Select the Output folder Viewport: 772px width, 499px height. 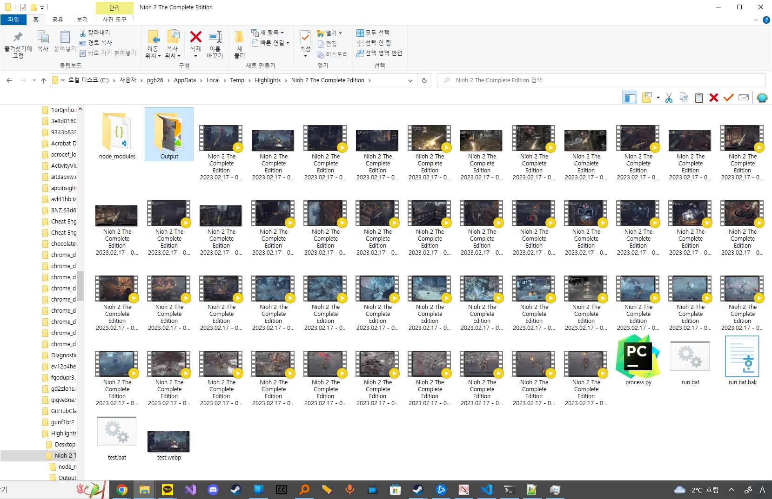(x=169, y=135)
